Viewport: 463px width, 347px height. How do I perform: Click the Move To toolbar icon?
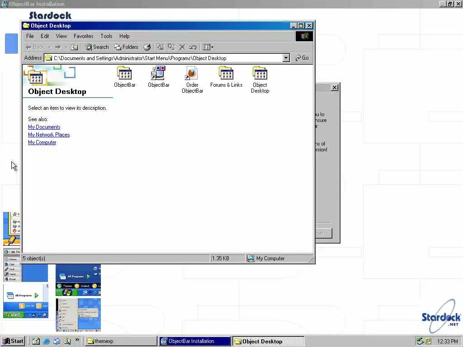coord(161,47)
